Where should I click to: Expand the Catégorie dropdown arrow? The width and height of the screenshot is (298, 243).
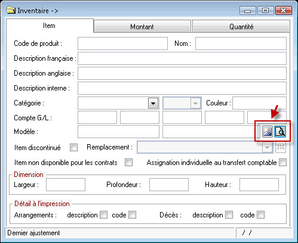click(x=153, y=103)
